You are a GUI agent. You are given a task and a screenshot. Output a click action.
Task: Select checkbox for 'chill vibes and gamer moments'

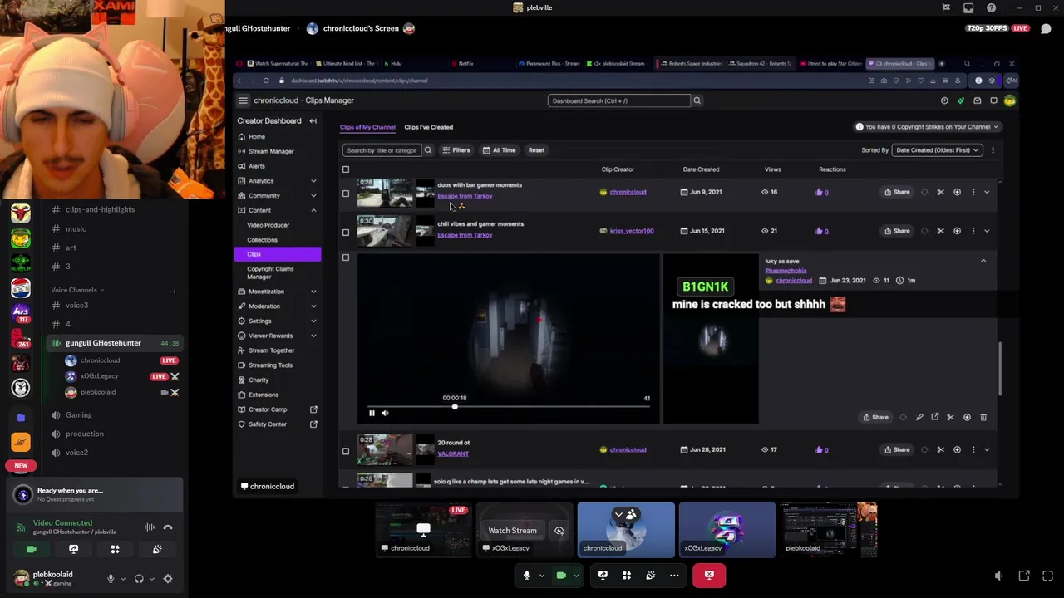(346, 233)
